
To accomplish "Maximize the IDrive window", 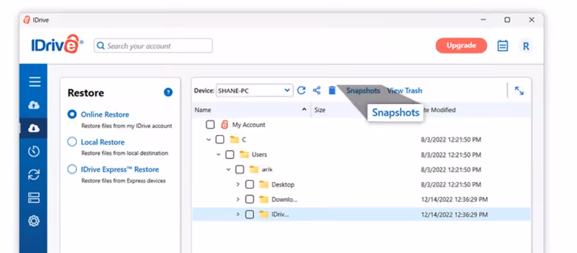I will coord(507,20).
